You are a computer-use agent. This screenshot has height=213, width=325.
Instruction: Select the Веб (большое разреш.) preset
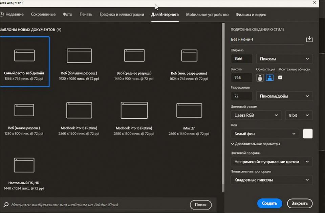(79, 64)
